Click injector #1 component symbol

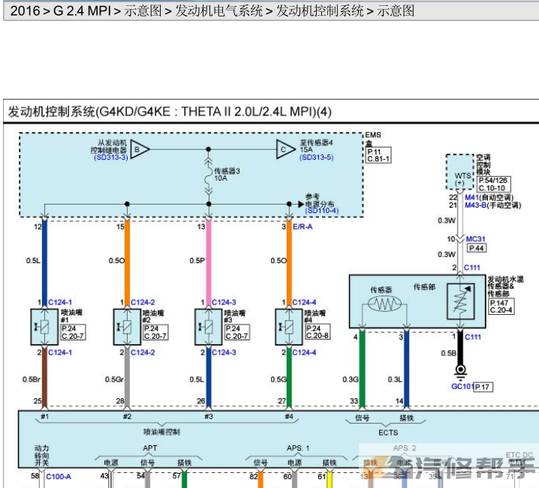point(45,327)
